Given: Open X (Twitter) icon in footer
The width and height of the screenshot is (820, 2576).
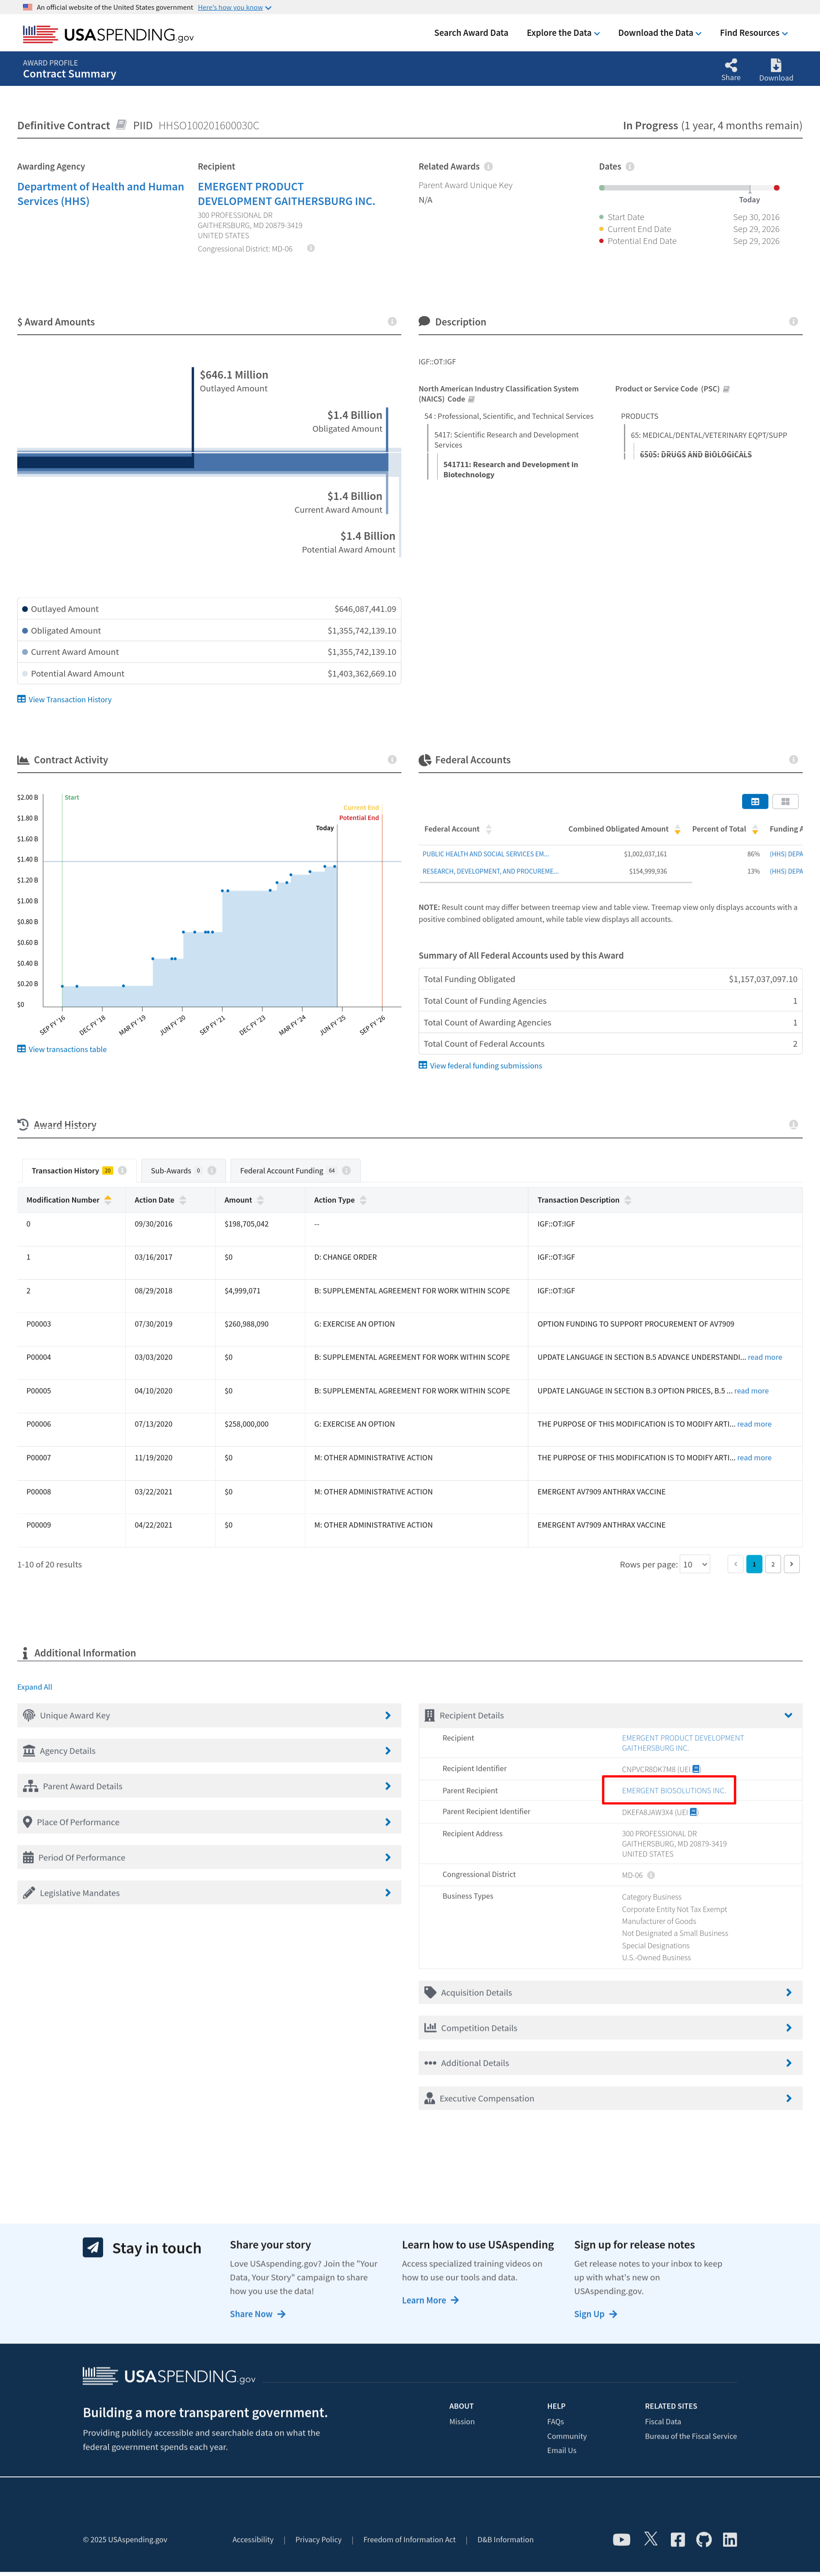Looking at the screenshot, I should pyautogui.click(x=651, y=2539).
